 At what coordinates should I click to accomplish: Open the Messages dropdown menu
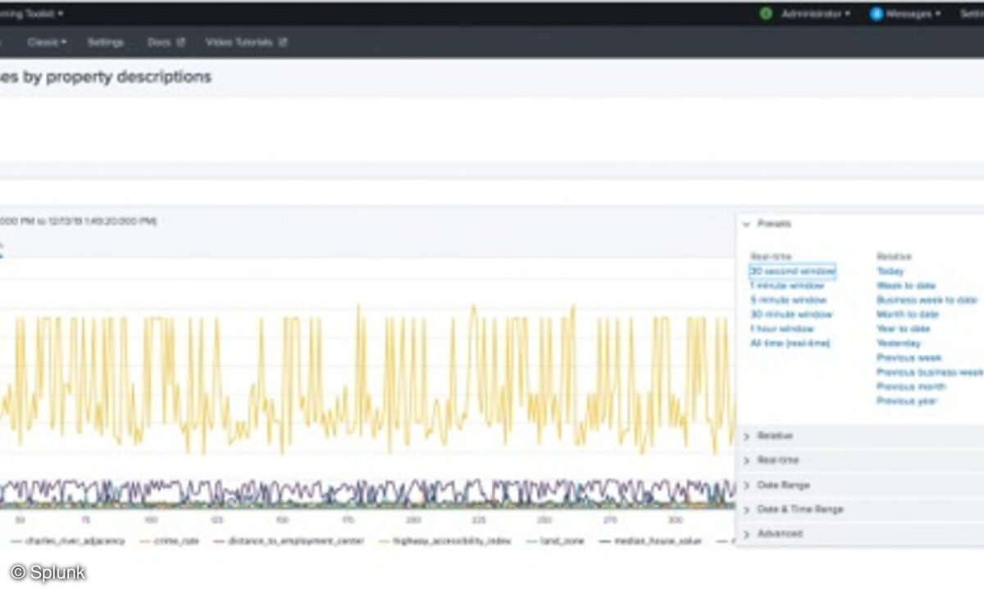(913, 14)
